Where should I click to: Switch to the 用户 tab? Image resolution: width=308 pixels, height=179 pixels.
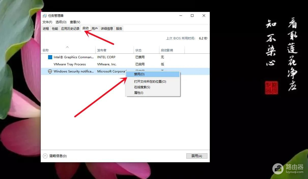[95, 29]
